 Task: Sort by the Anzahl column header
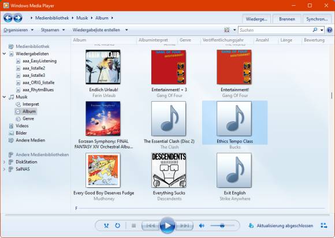[x=262, y=40]
